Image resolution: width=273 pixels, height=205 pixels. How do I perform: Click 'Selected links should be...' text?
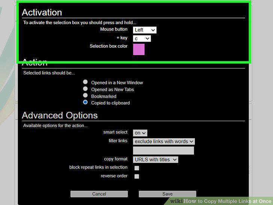(x=49, y=73)
